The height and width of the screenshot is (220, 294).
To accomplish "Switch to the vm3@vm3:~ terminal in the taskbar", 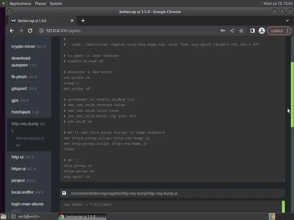I will click(x=26, y=217).
